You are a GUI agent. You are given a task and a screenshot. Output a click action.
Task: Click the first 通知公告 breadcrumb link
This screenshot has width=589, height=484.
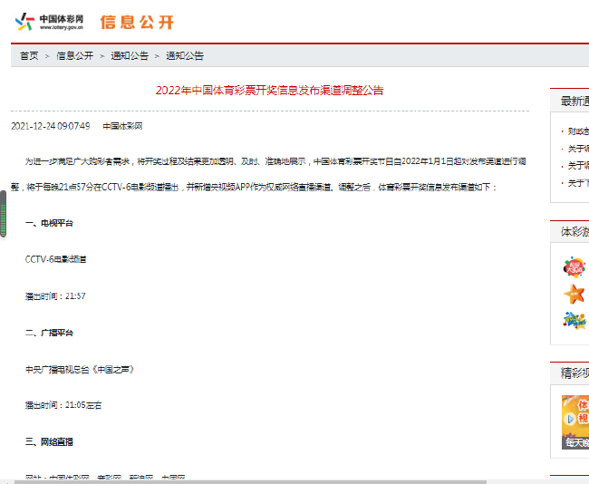pyautogui.click(x=130, y=55)
